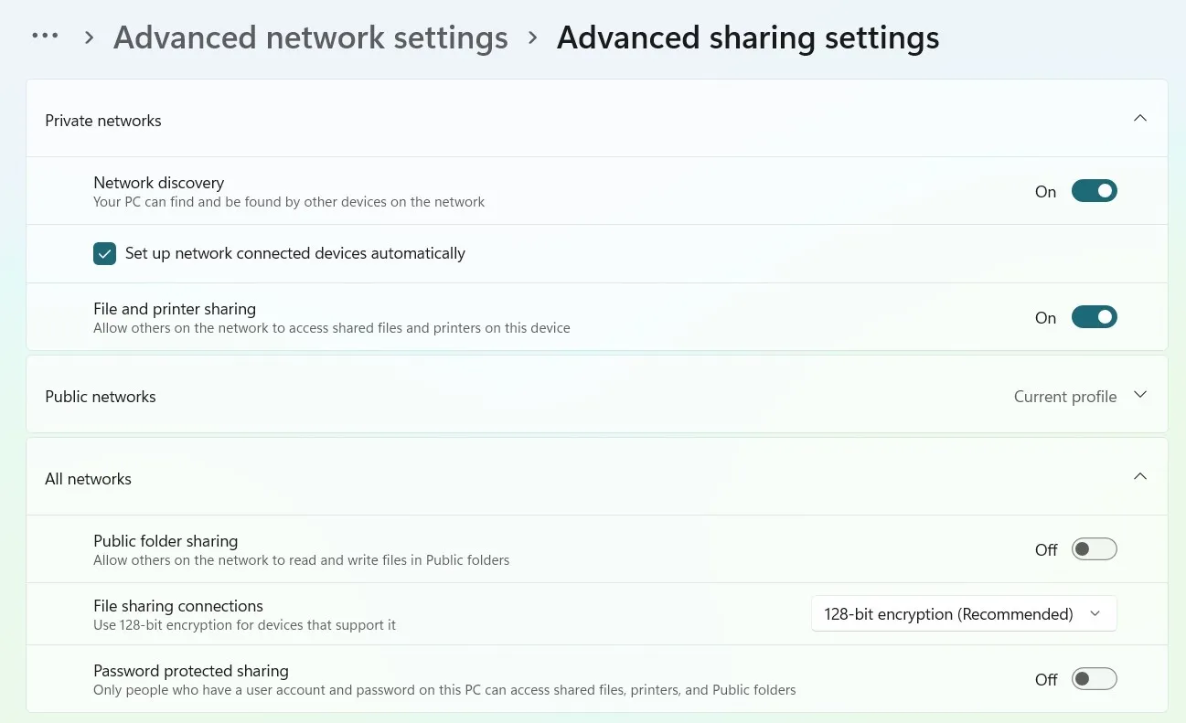Open the 128-bit encryption dropdown

[963, 614]
